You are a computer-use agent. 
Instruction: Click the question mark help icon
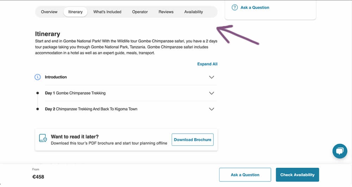coord(235,7)
